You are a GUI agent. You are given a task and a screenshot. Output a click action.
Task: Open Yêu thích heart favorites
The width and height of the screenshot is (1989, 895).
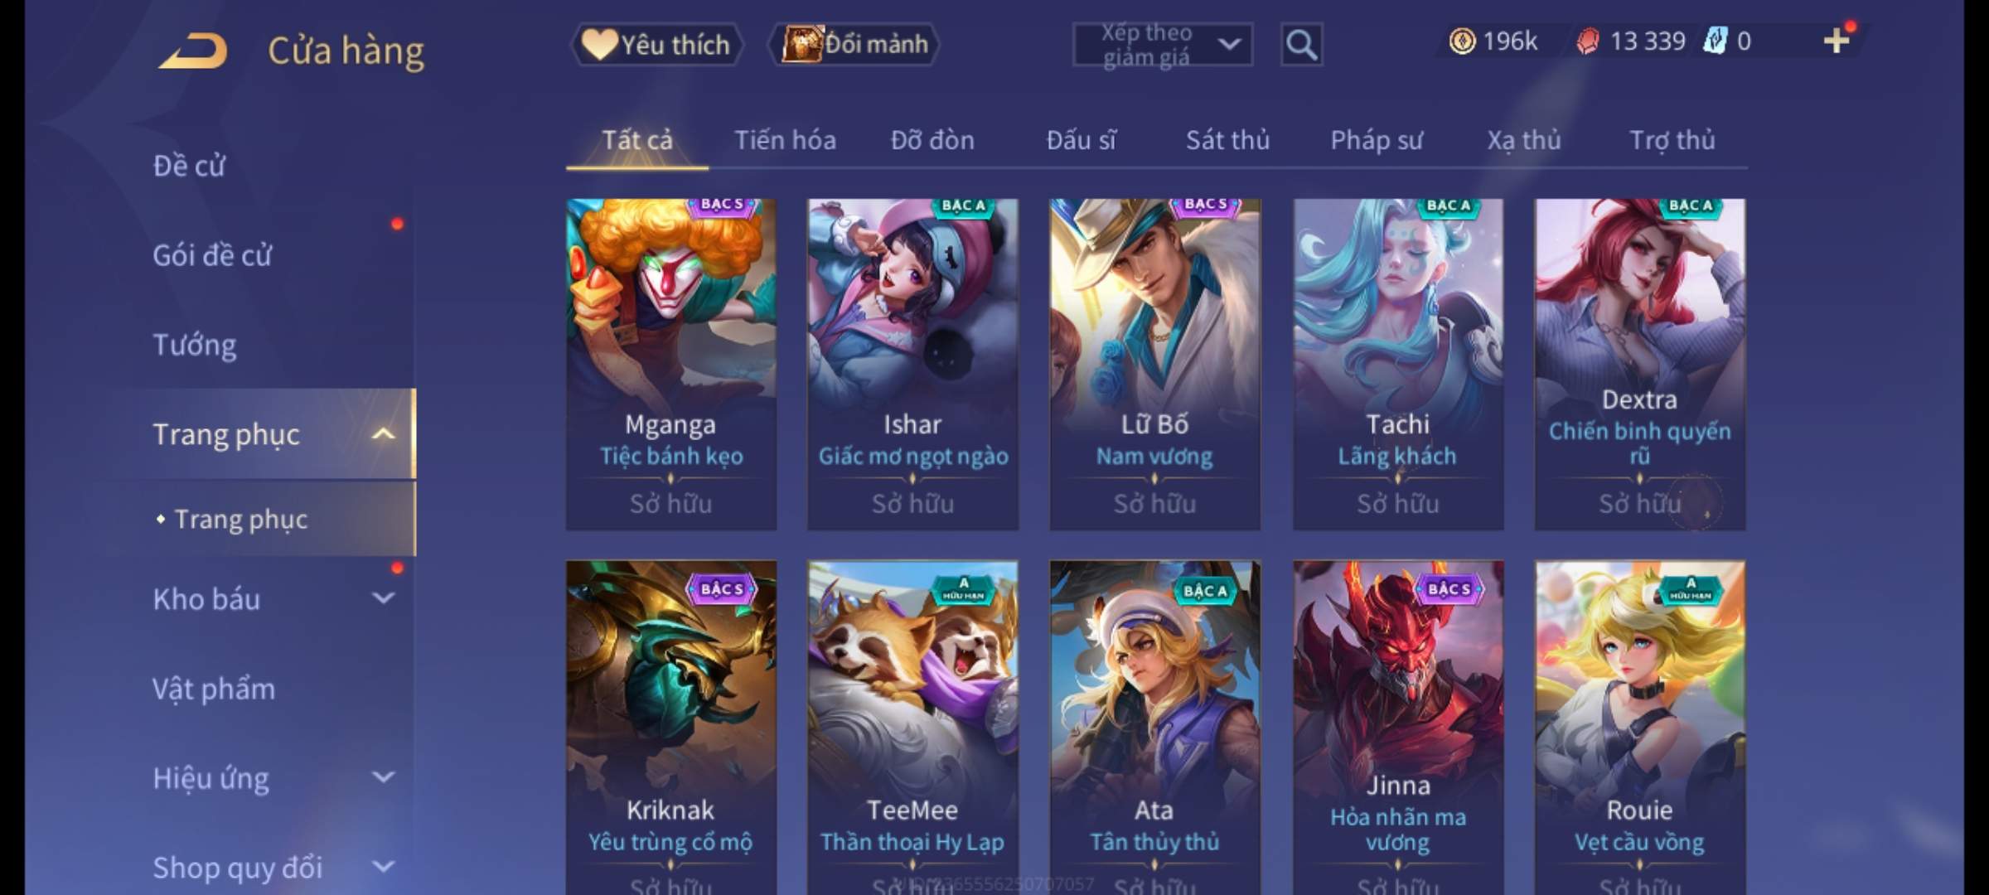tap(656, 45)
